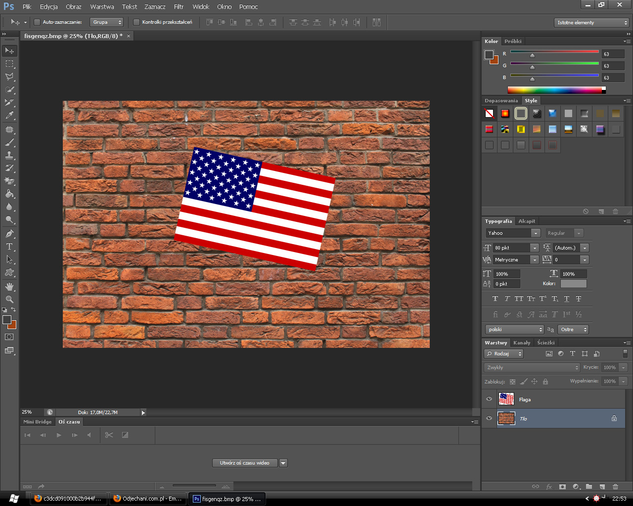Viewport: 633px width, 506px height.
Task: Open the Warstwa menu
Action: click(x=102, y=6)
